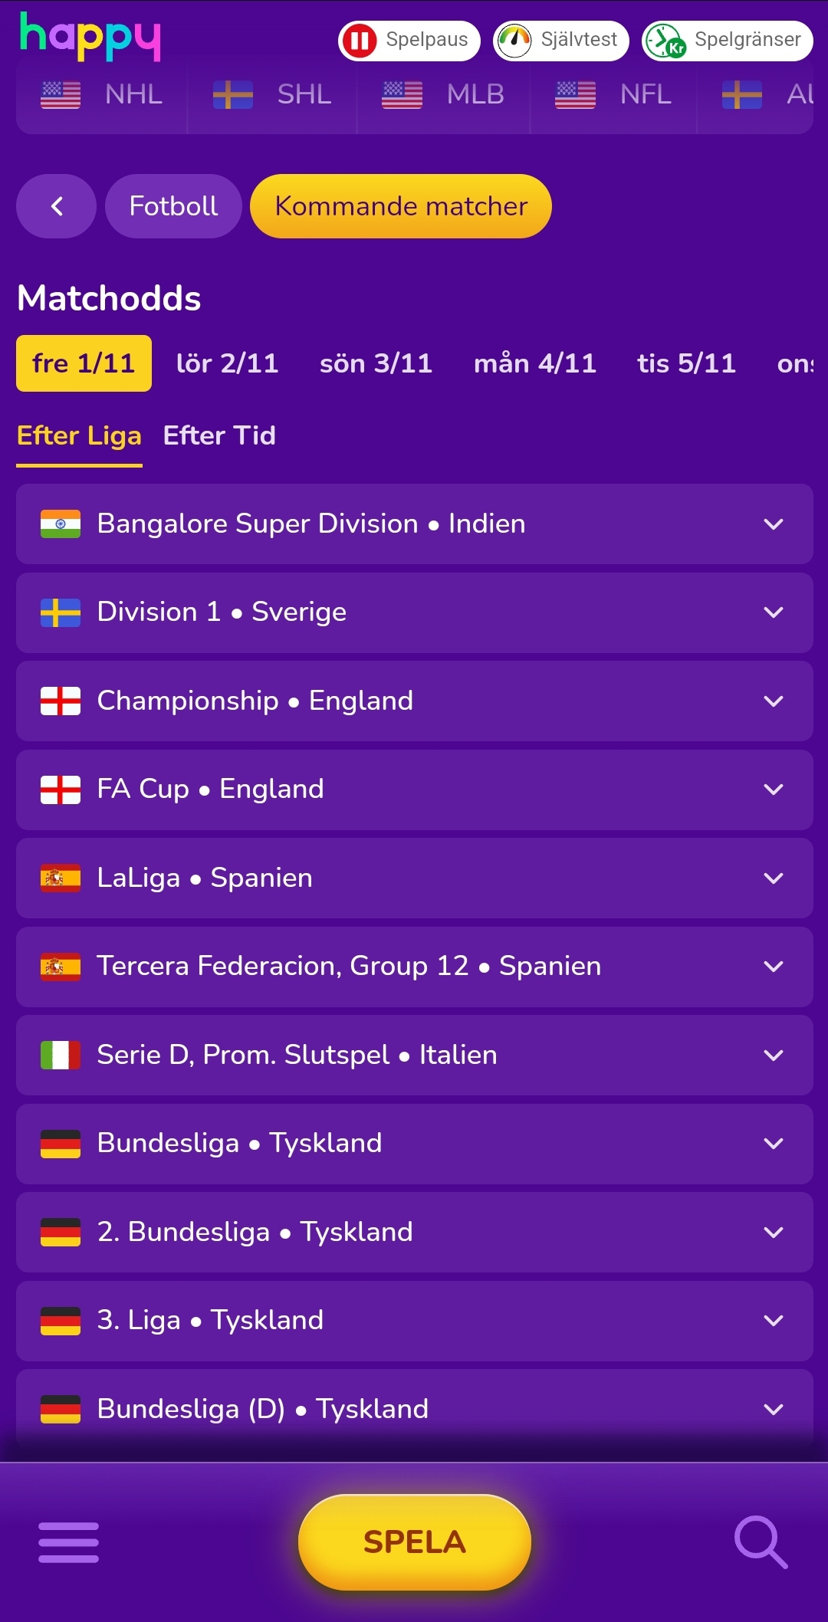This screenshot has height=1622, width=828.
Task: Switch to Efter Tid sorting
Action: pyautogui.click(x=219, y=435)
